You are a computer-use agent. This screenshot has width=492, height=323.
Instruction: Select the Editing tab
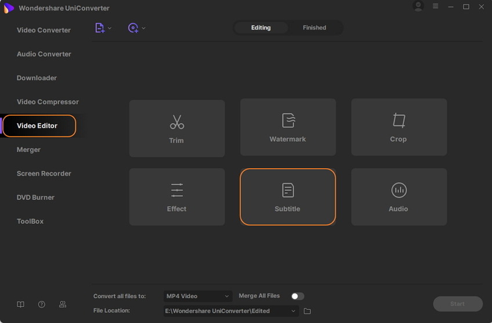[x=261, y=28]
